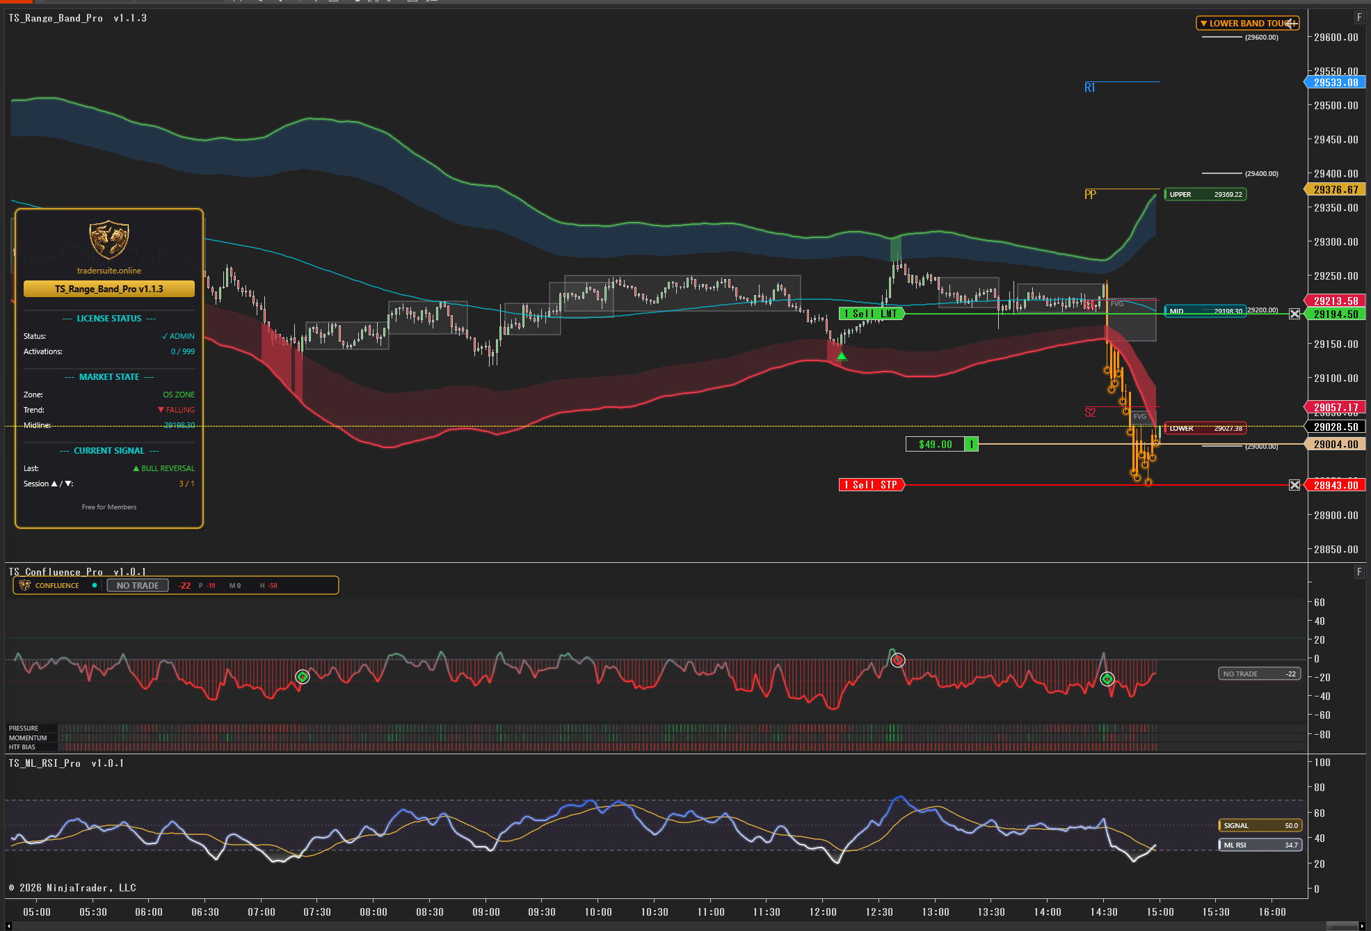Click the TS_ML_RSI_Pro v1.0.1 indicator title

66,763
